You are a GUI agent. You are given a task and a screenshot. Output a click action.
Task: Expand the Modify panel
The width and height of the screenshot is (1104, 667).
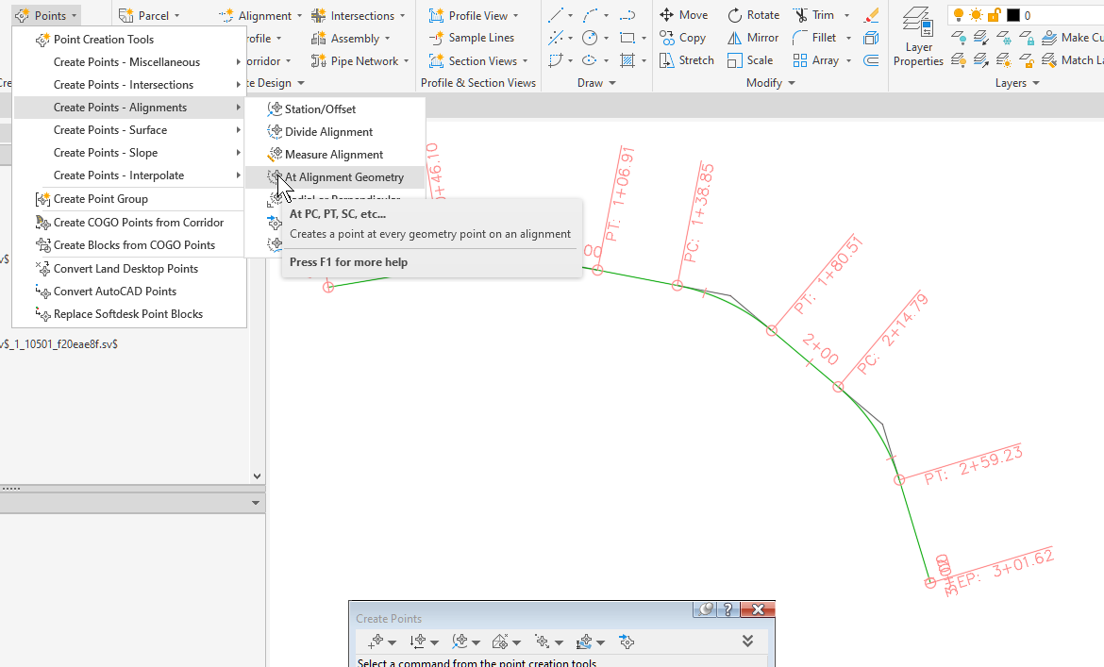769,82
